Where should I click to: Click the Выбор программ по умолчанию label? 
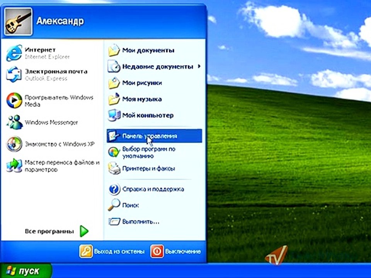click(x=149, y=153)
